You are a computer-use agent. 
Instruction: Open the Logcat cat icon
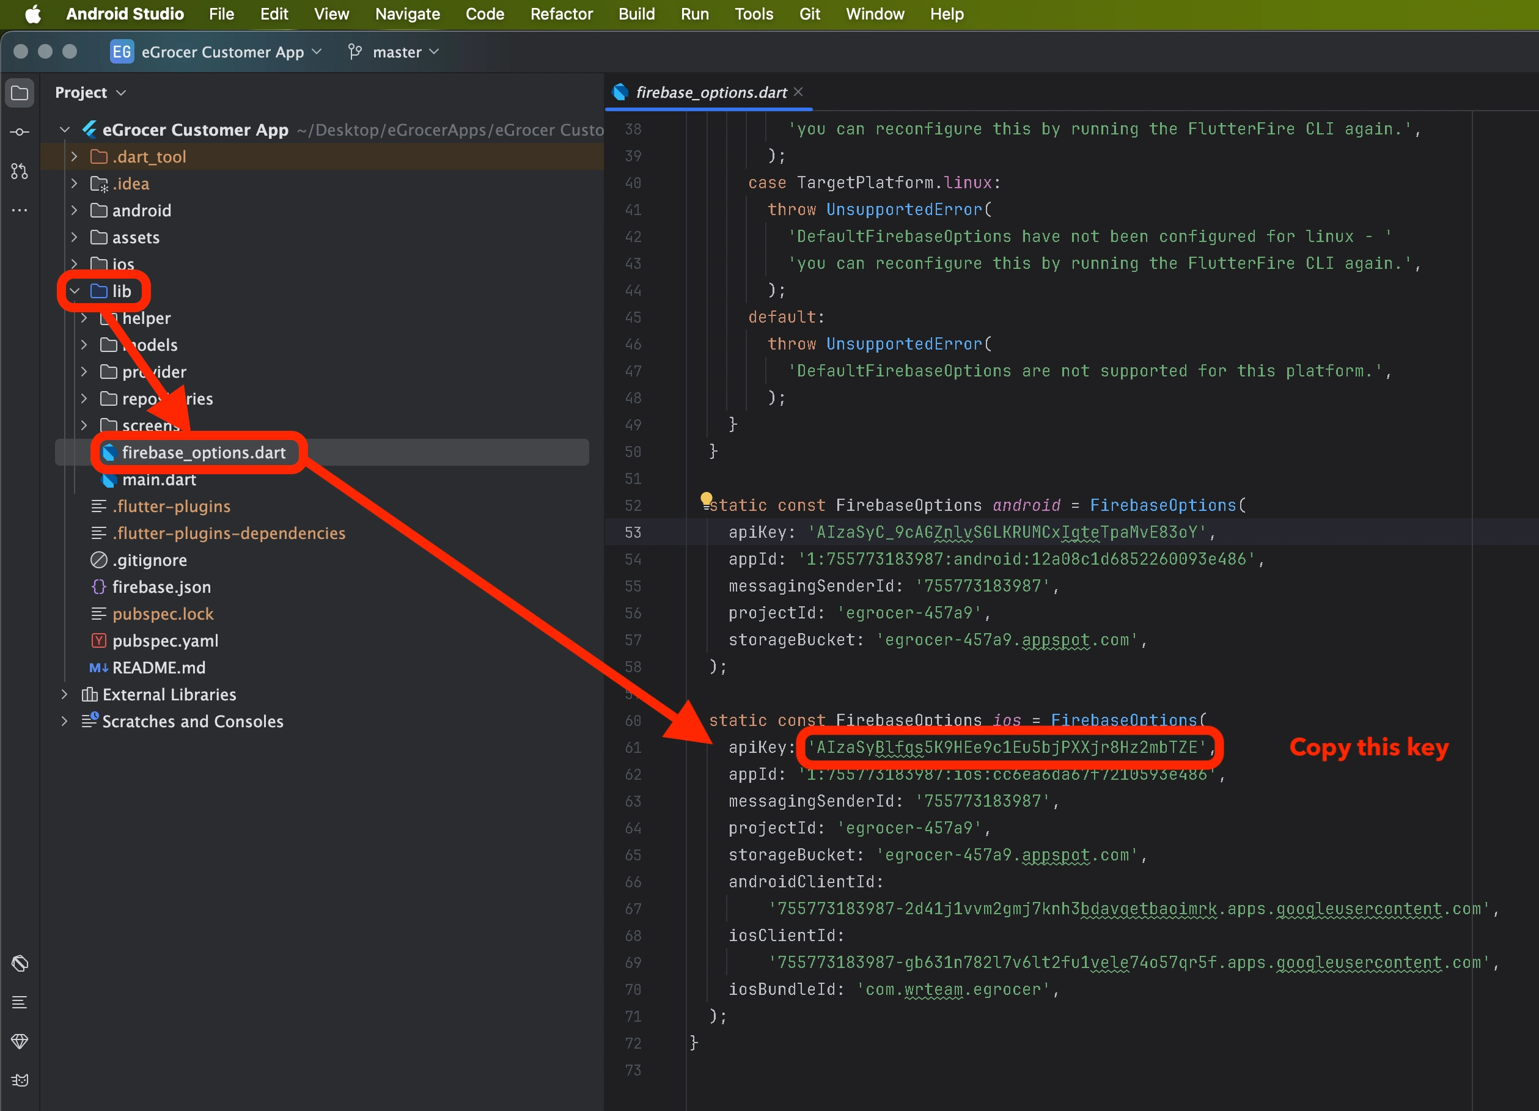(20, 1080)
